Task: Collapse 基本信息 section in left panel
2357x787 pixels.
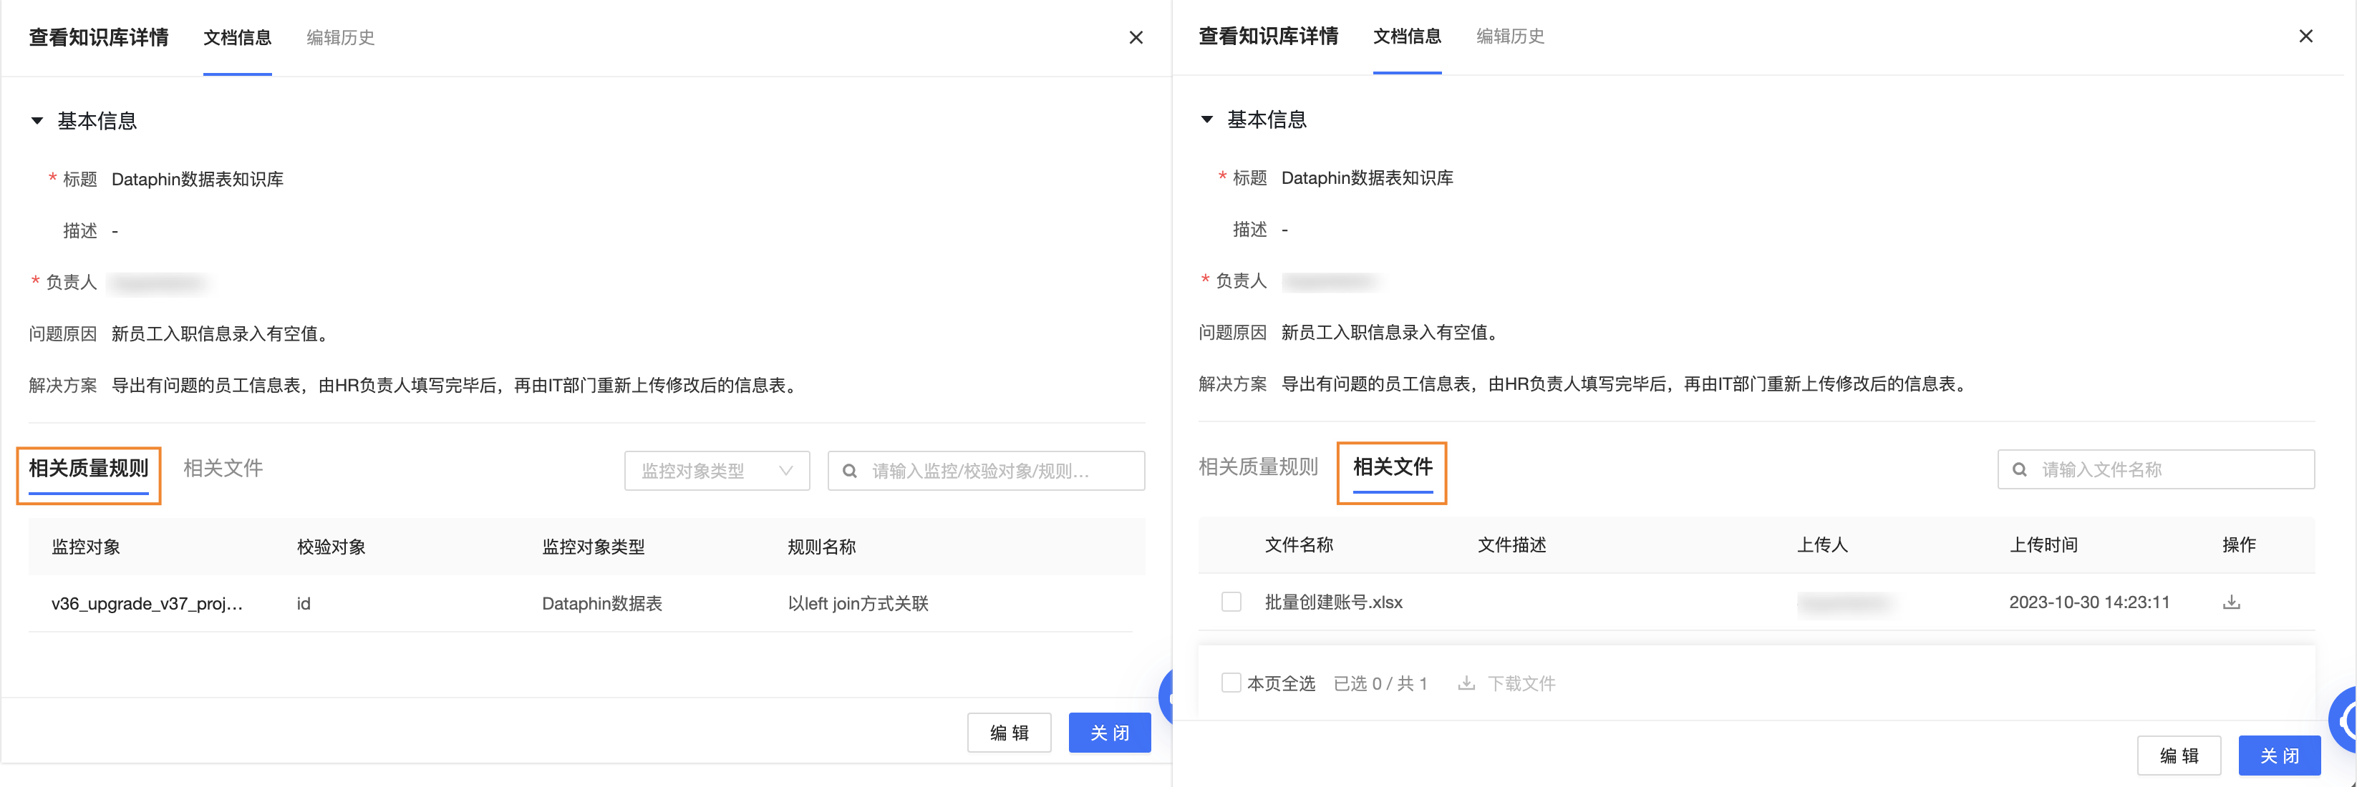Action: coord(37,121)
